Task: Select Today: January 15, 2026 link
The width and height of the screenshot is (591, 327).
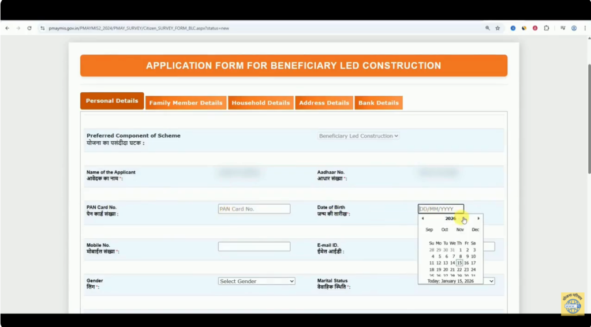Action: point(450,281)
